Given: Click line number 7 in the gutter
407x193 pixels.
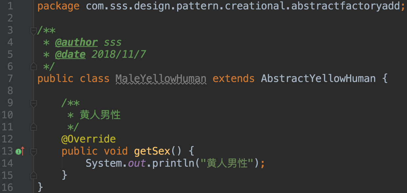Looking at the screenshot, I should coord(10,79).
